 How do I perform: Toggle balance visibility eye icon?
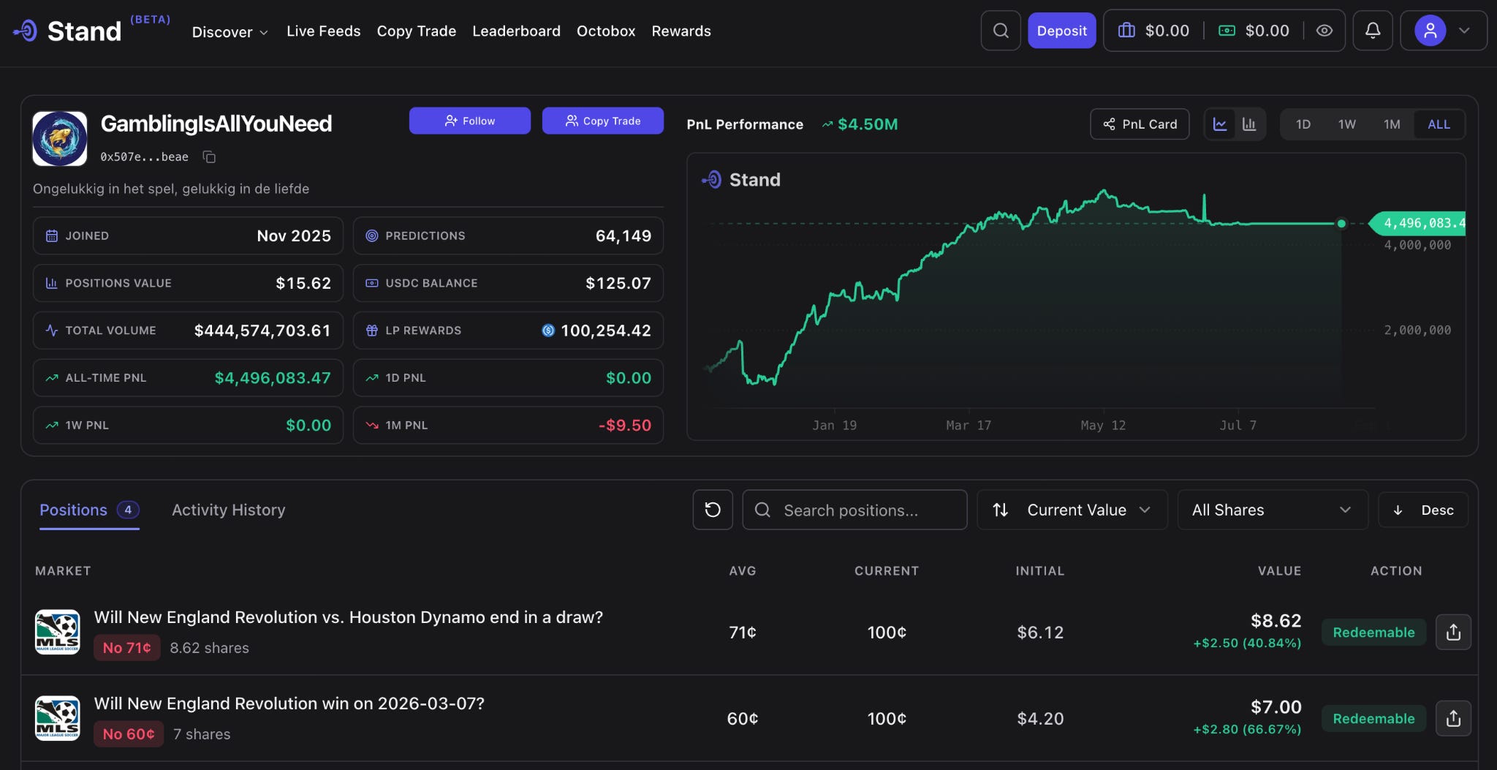pyautogui.click(x=1324, y=31)
